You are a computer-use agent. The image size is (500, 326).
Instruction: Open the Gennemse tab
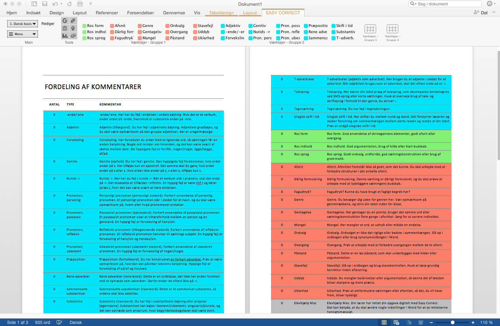174,13
